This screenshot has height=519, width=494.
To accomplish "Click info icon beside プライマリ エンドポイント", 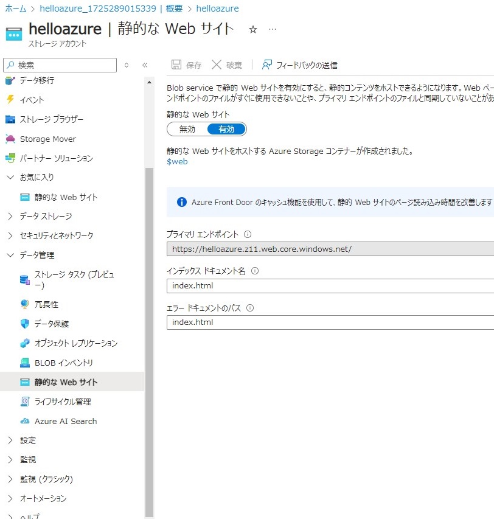I will click(248, 234).
